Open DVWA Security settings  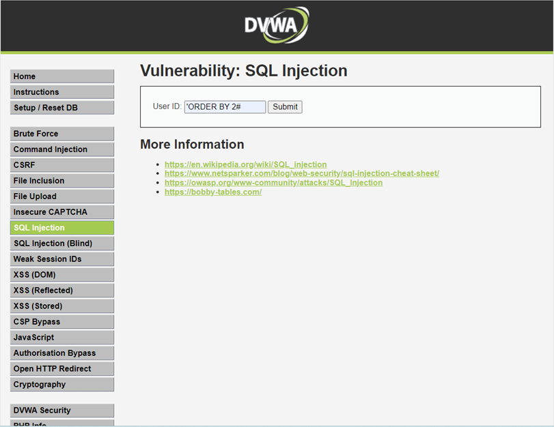click(x=62, y=411)
